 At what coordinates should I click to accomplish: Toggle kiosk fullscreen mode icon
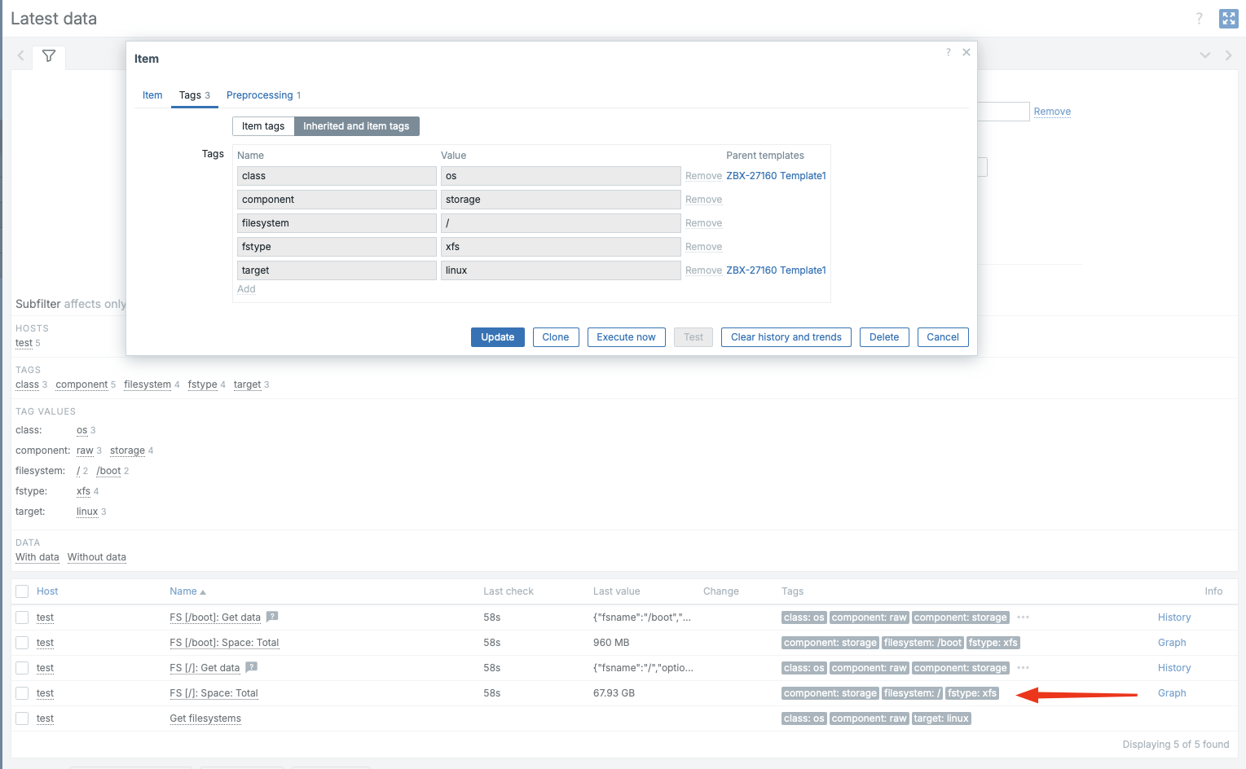tap(1228, 19)
